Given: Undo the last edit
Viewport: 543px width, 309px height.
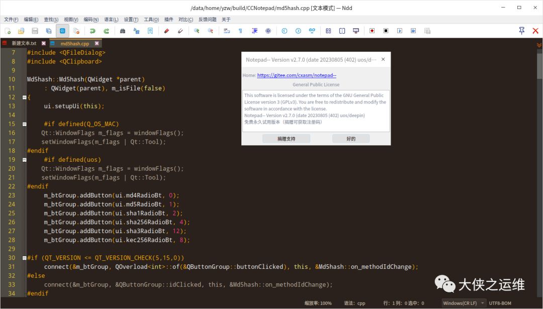Looking at the screenshot, I should [93, 31].
